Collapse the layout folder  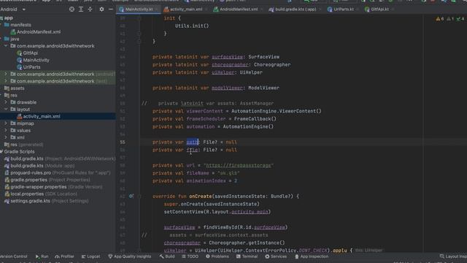click(6, 110)
